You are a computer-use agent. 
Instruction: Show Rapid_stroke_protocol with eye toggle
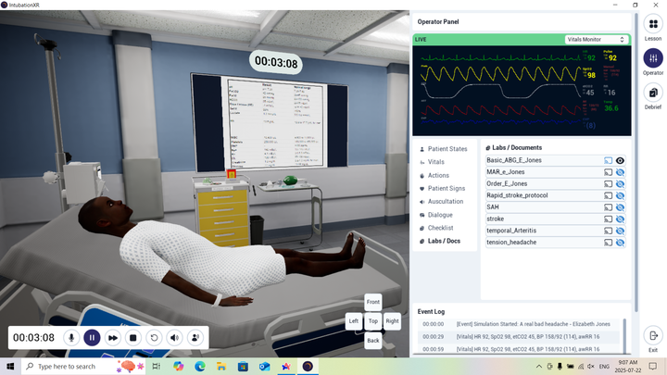(620, 195)
